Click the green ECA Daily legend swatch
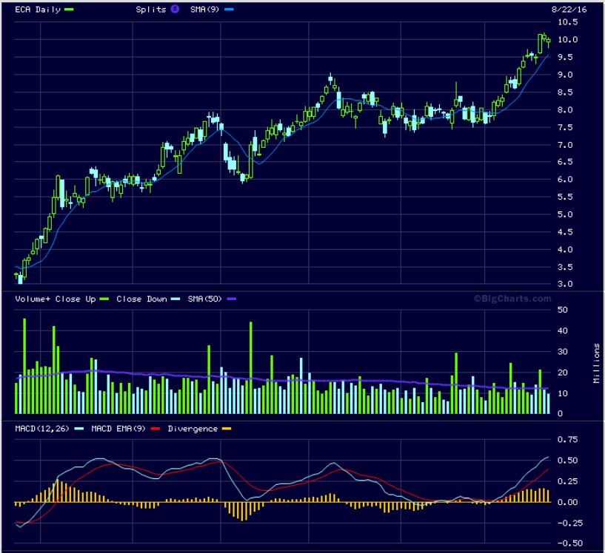Image resolution: width=605 pixels, height=553 pixels. tap(69, 10)
